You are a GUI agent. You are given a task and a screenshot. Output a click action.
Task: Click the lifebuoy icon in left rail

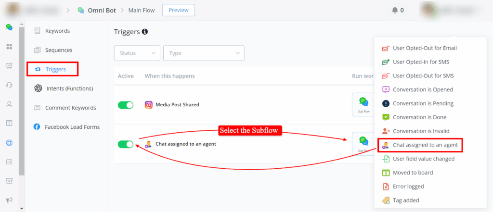pos(9,142)
